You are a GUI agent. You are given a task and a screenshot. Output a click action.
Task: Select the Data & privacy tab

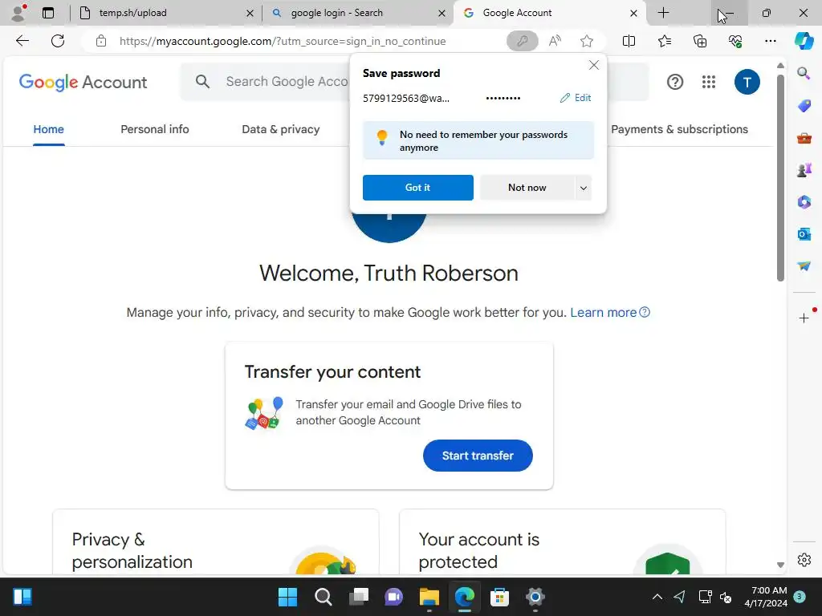[280, 129]
